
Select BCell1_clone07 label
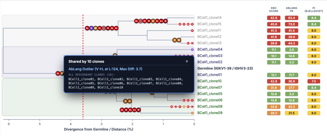coord(210,87)
